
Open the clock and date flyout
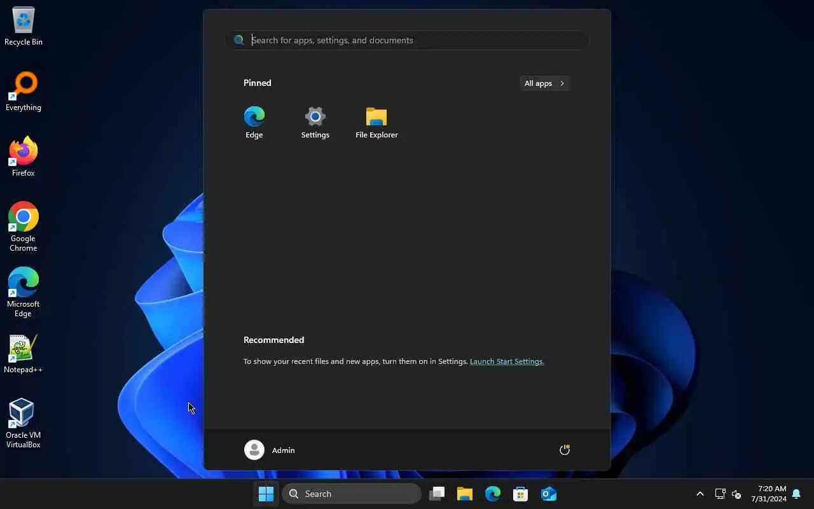pyautogui.click(x=769, y=494)
